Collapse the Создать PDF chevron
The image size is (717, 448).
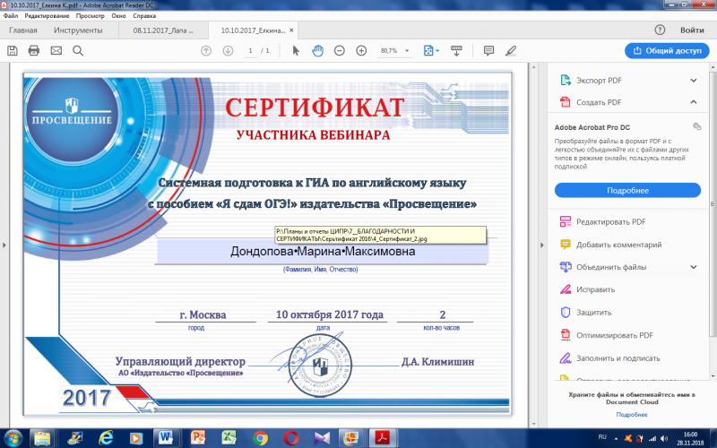(693, 102)
